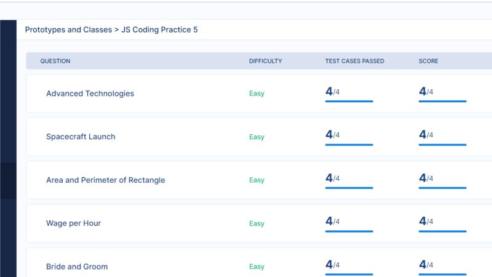This screenshot has height=277, width=492.
Task: Click the TEST CASES PASSED column header
Action: click(x=355, y=61)
